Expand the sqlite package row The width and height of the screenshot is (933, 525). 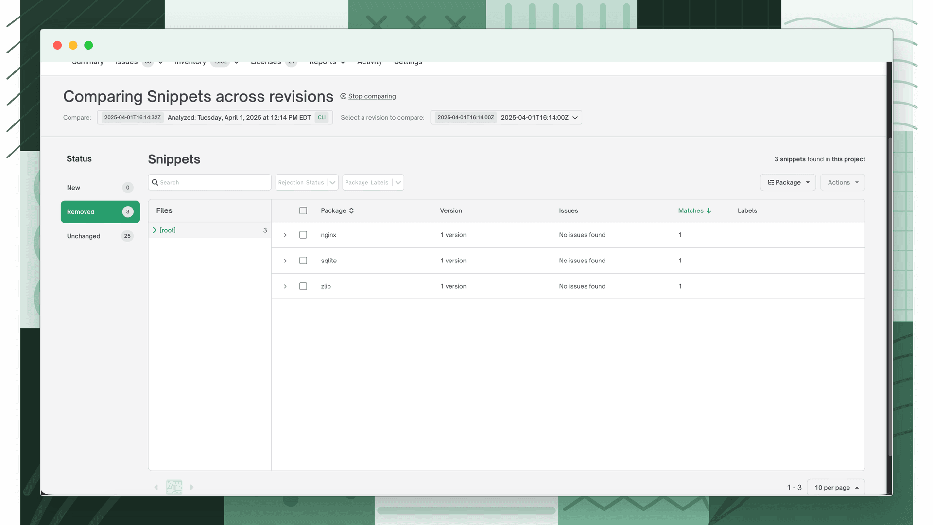(285, 261)
